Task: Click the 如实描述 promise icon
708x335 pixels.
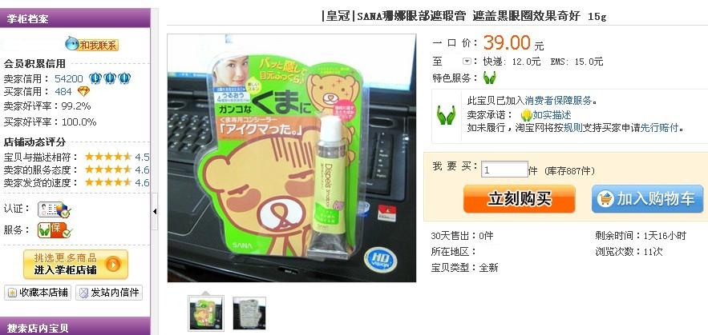Action: (x=526, y=115)
